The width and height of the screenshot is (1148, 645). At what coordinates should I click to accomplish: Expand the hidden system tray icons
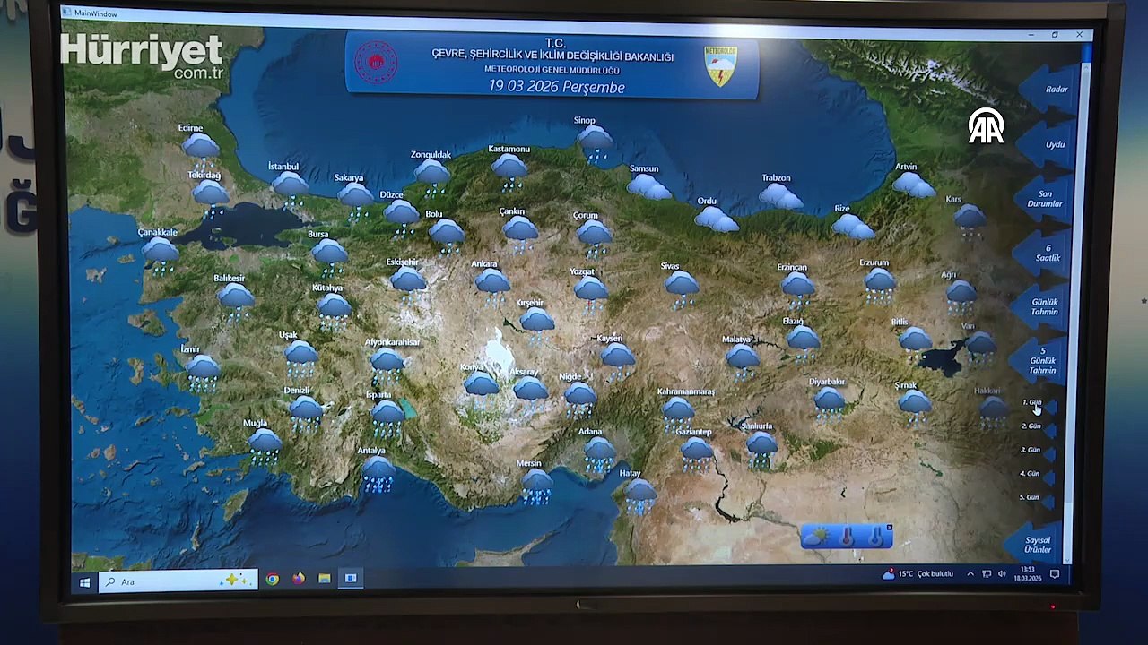coord(970,574)
